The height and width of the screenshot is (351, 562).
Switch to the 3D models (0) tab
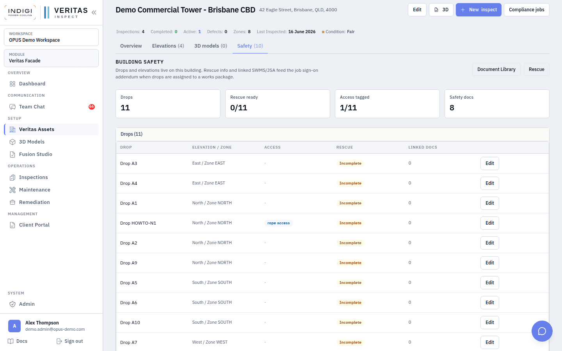211,46
